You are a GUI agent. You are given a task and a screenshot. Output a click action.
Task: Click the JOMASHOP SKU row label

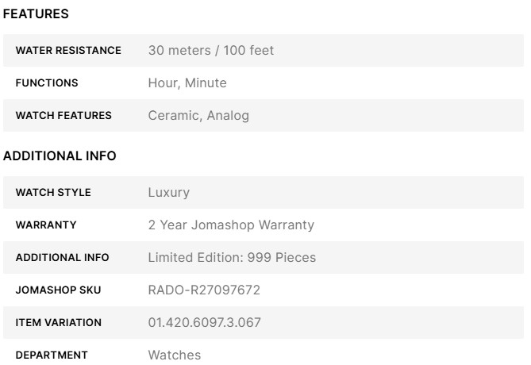click(57, 290)
